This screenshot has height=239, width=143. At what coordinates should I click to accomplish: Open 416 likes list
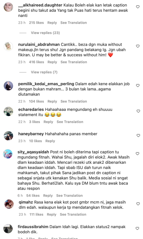tap(36, 62)
